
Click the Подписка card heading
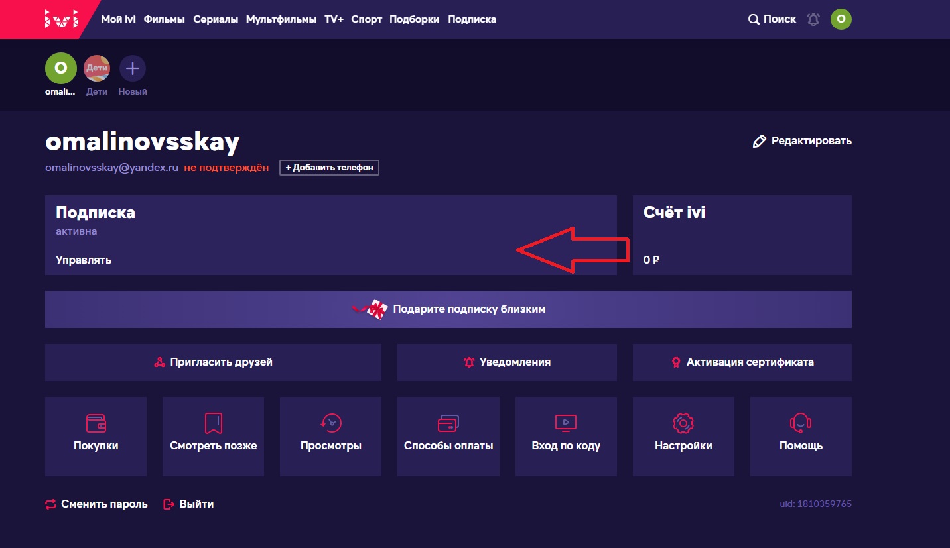click(x=96, y=213)
